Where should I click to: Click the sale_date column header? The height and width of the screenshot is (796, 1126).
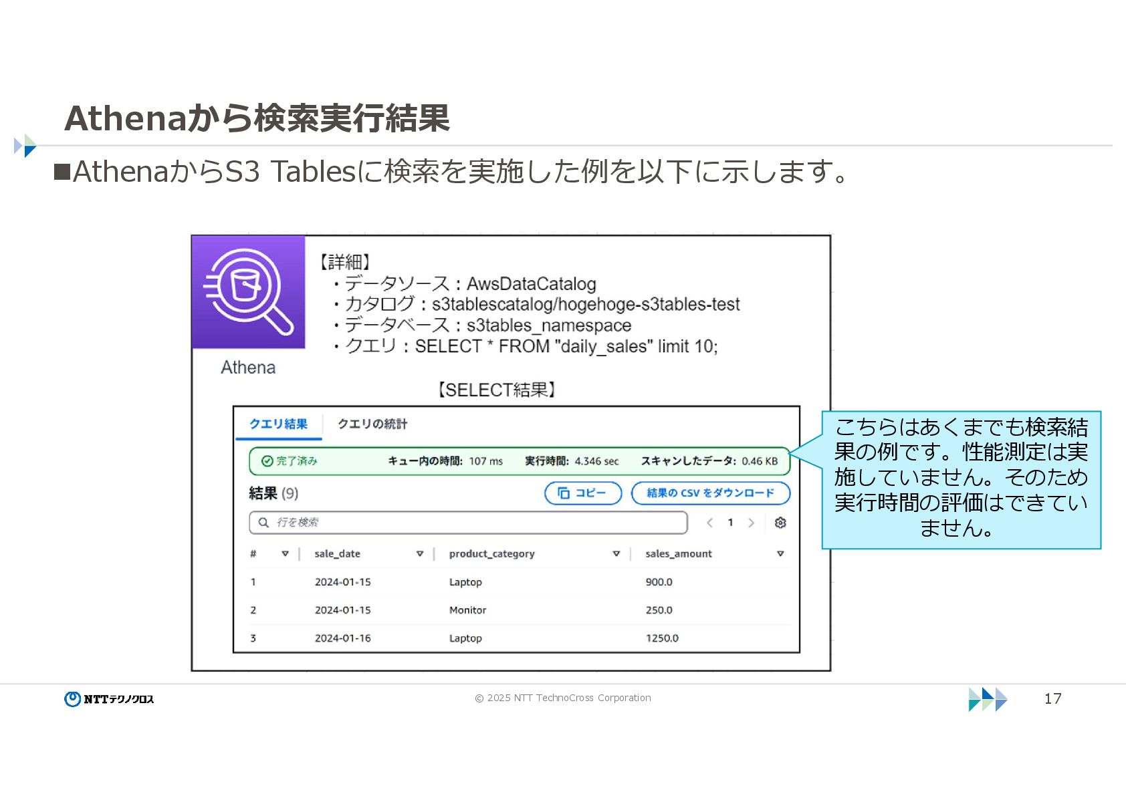(x=338, y=554)
